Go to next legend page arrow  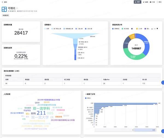[157, 28]
